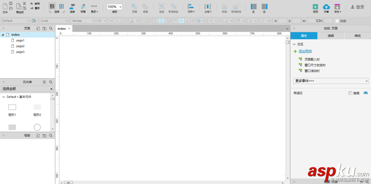Click add folder icon in 页面 panel
This screenshot has width=371, height=184.
(x=45, y=29)
